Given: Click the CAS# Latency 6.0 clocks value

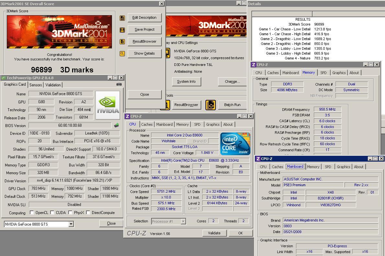Looking at the screenshot, I should (327, 121).
